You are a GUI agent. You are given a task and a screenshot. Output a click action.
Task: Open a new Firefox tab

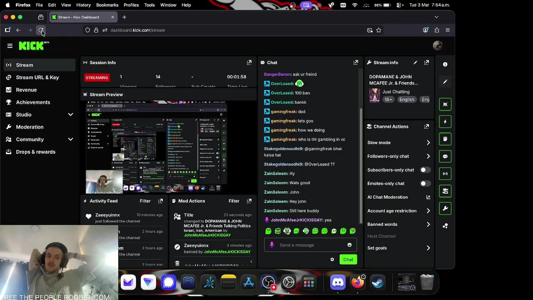click(x=124, y=17)
